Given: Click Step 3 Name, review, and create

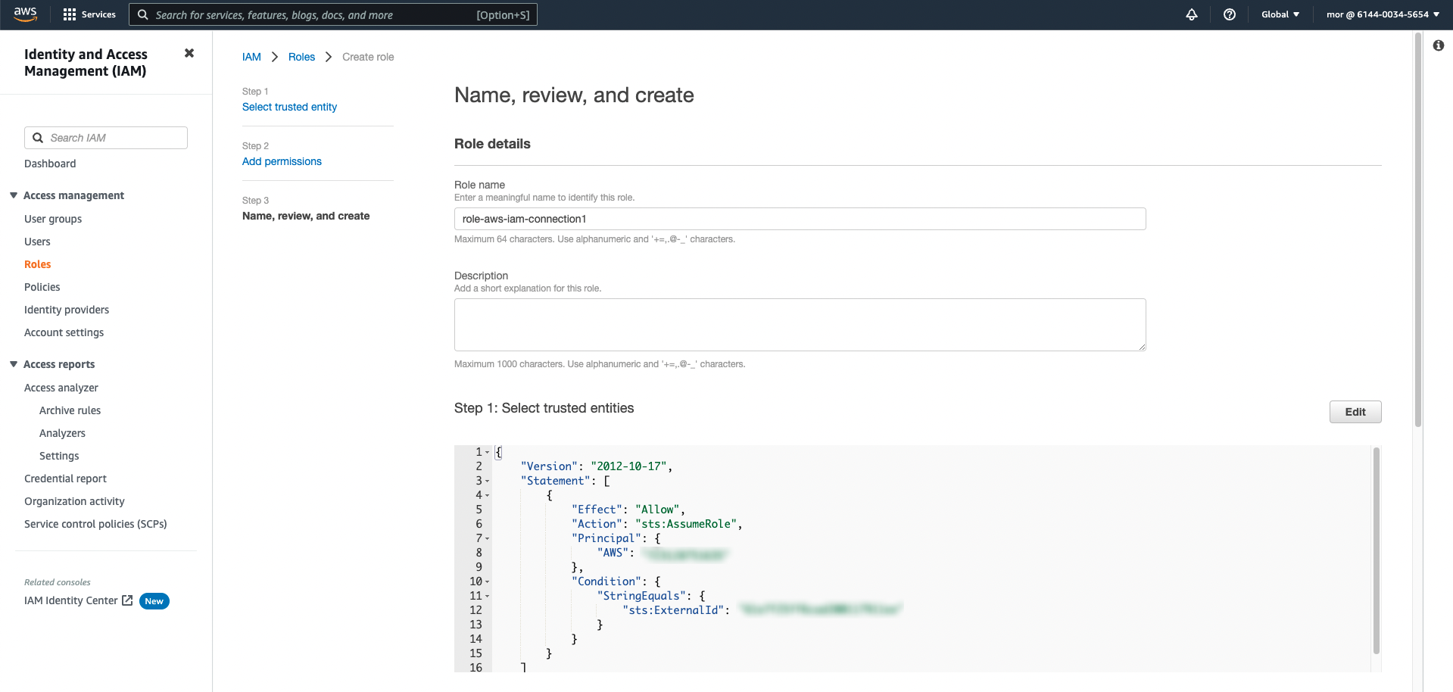Looking at the screenshot, I should pos(306,216).
